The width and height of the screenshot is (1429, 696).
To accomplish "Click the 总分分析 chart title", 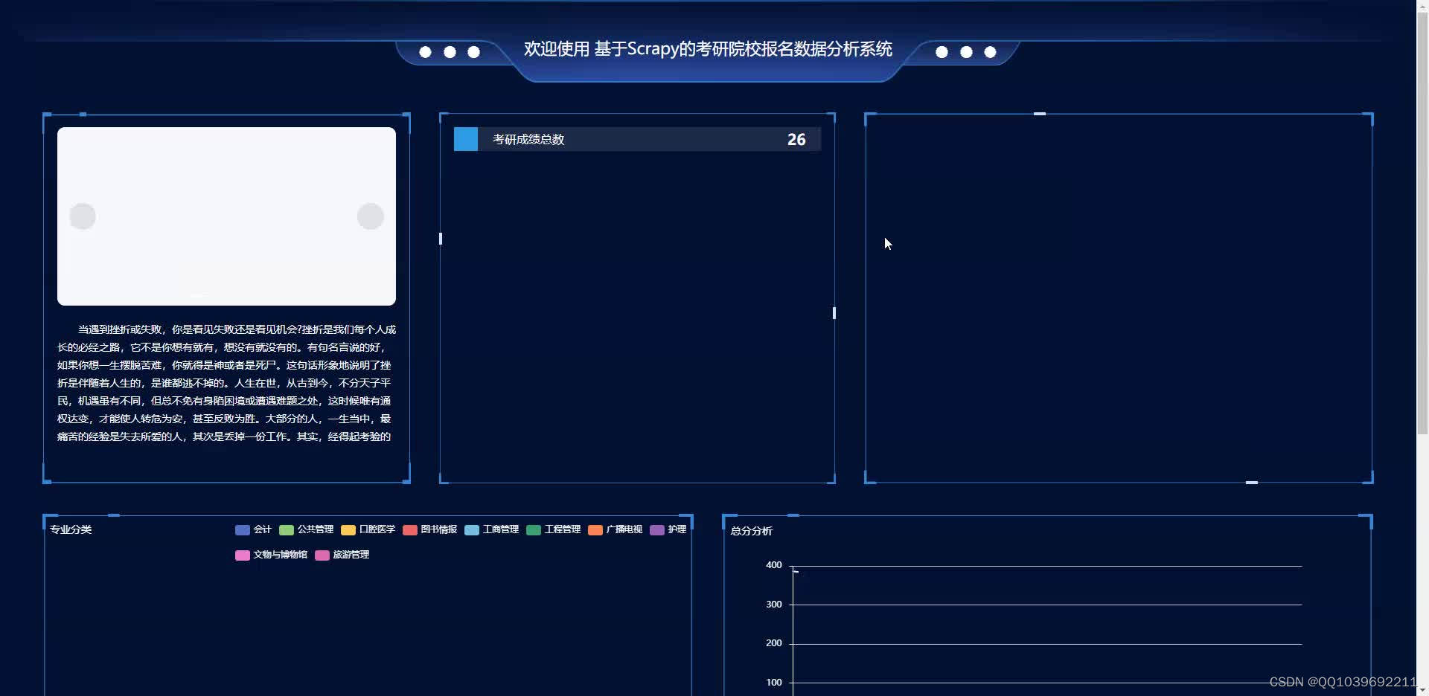I will coord(751,531).
